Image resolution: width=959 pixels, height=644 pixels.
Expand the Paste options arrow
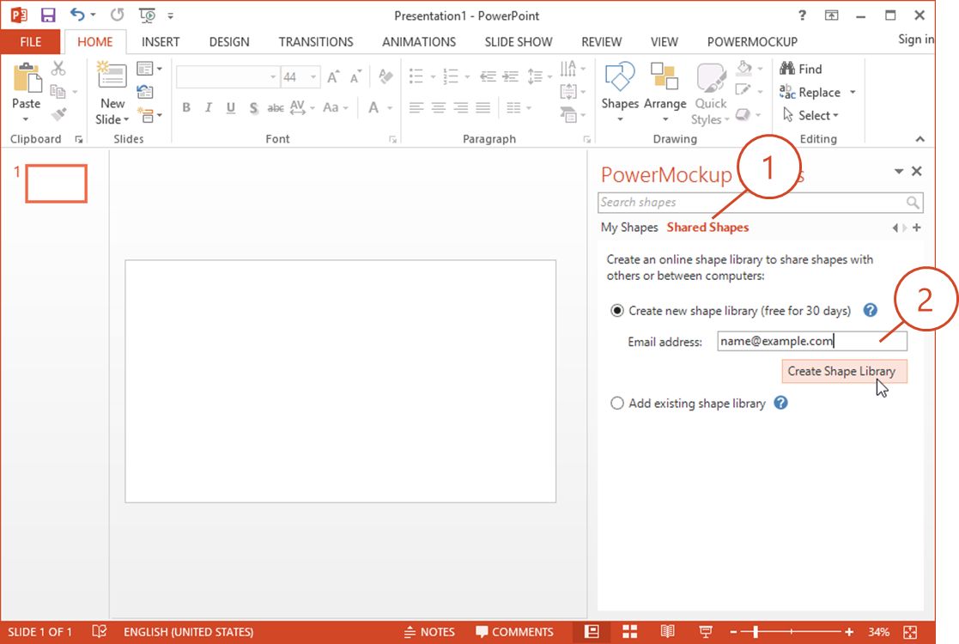coord(26,119)
